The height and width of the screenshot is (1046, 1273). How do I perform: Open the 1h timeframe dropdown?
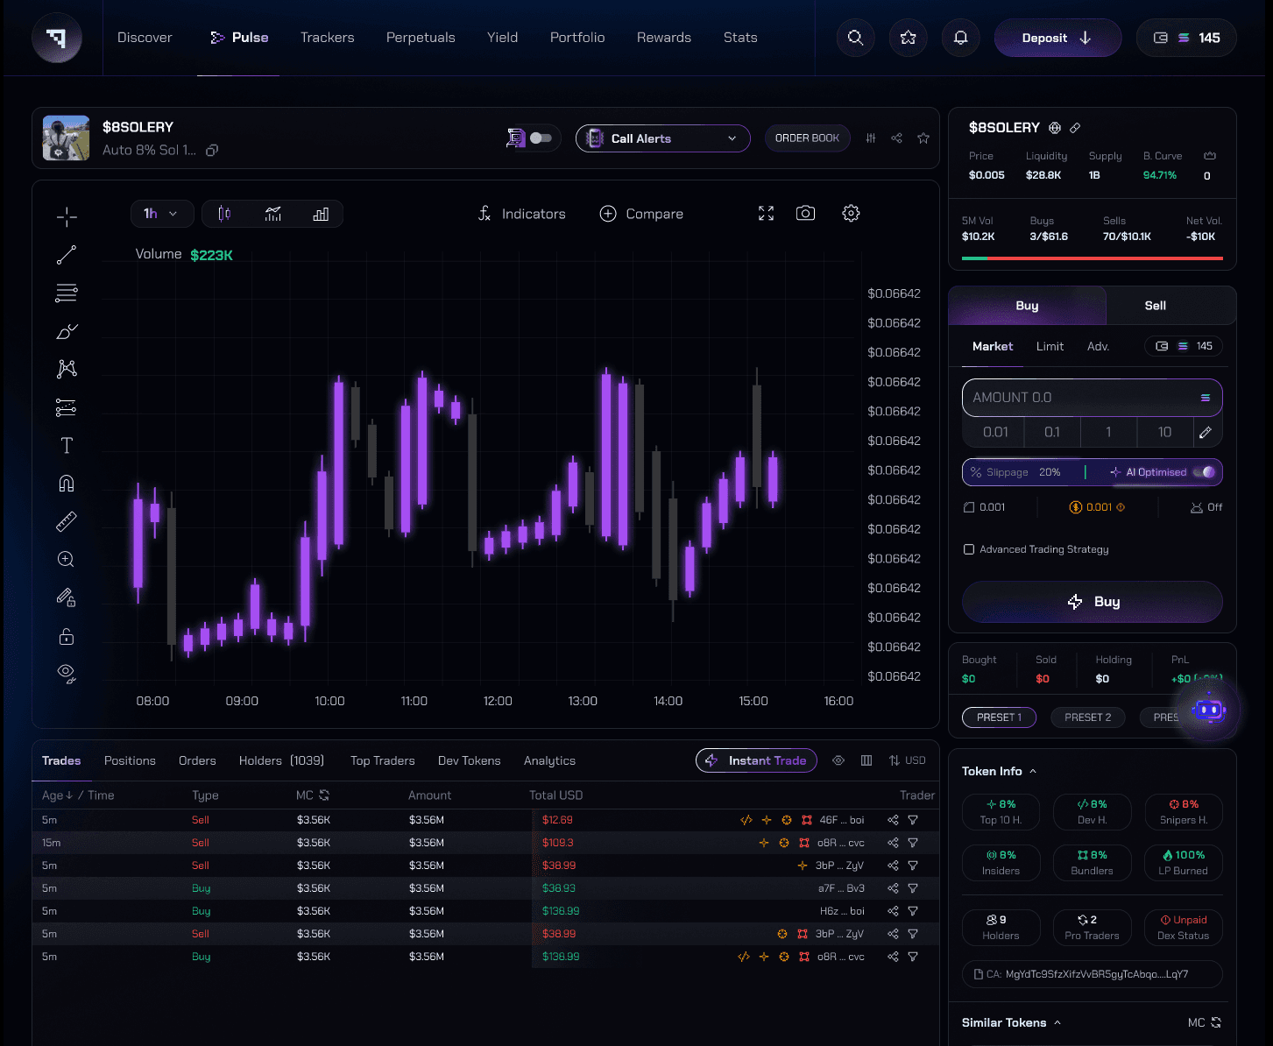click(x=161, y=213)
